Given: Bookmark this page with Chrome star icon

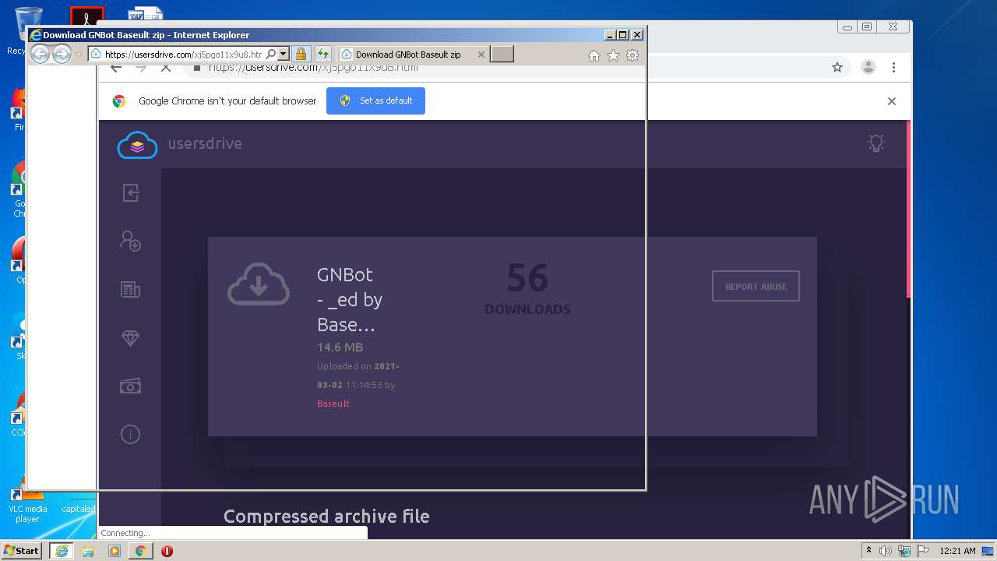Looking at the screenshot, I should pos(837,67).
